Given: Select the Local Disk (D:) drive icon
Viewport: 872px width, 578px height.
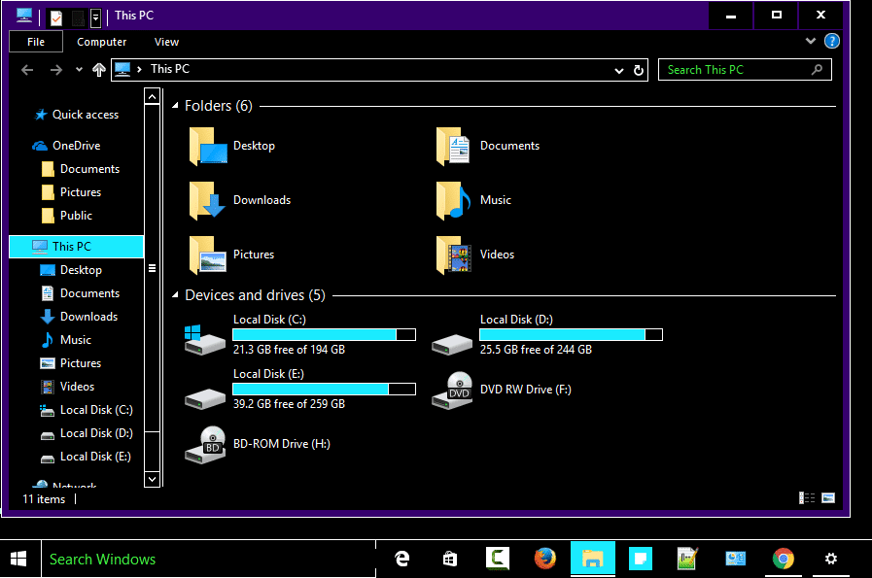Looking at the screenshot, I should (452, 344).
